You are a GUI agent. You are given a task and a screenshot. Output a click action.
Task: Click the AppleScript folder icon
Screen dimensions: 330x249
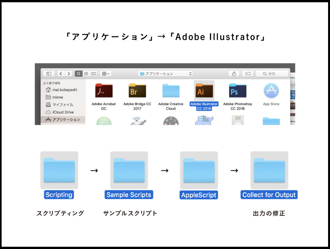coord(199,170)
